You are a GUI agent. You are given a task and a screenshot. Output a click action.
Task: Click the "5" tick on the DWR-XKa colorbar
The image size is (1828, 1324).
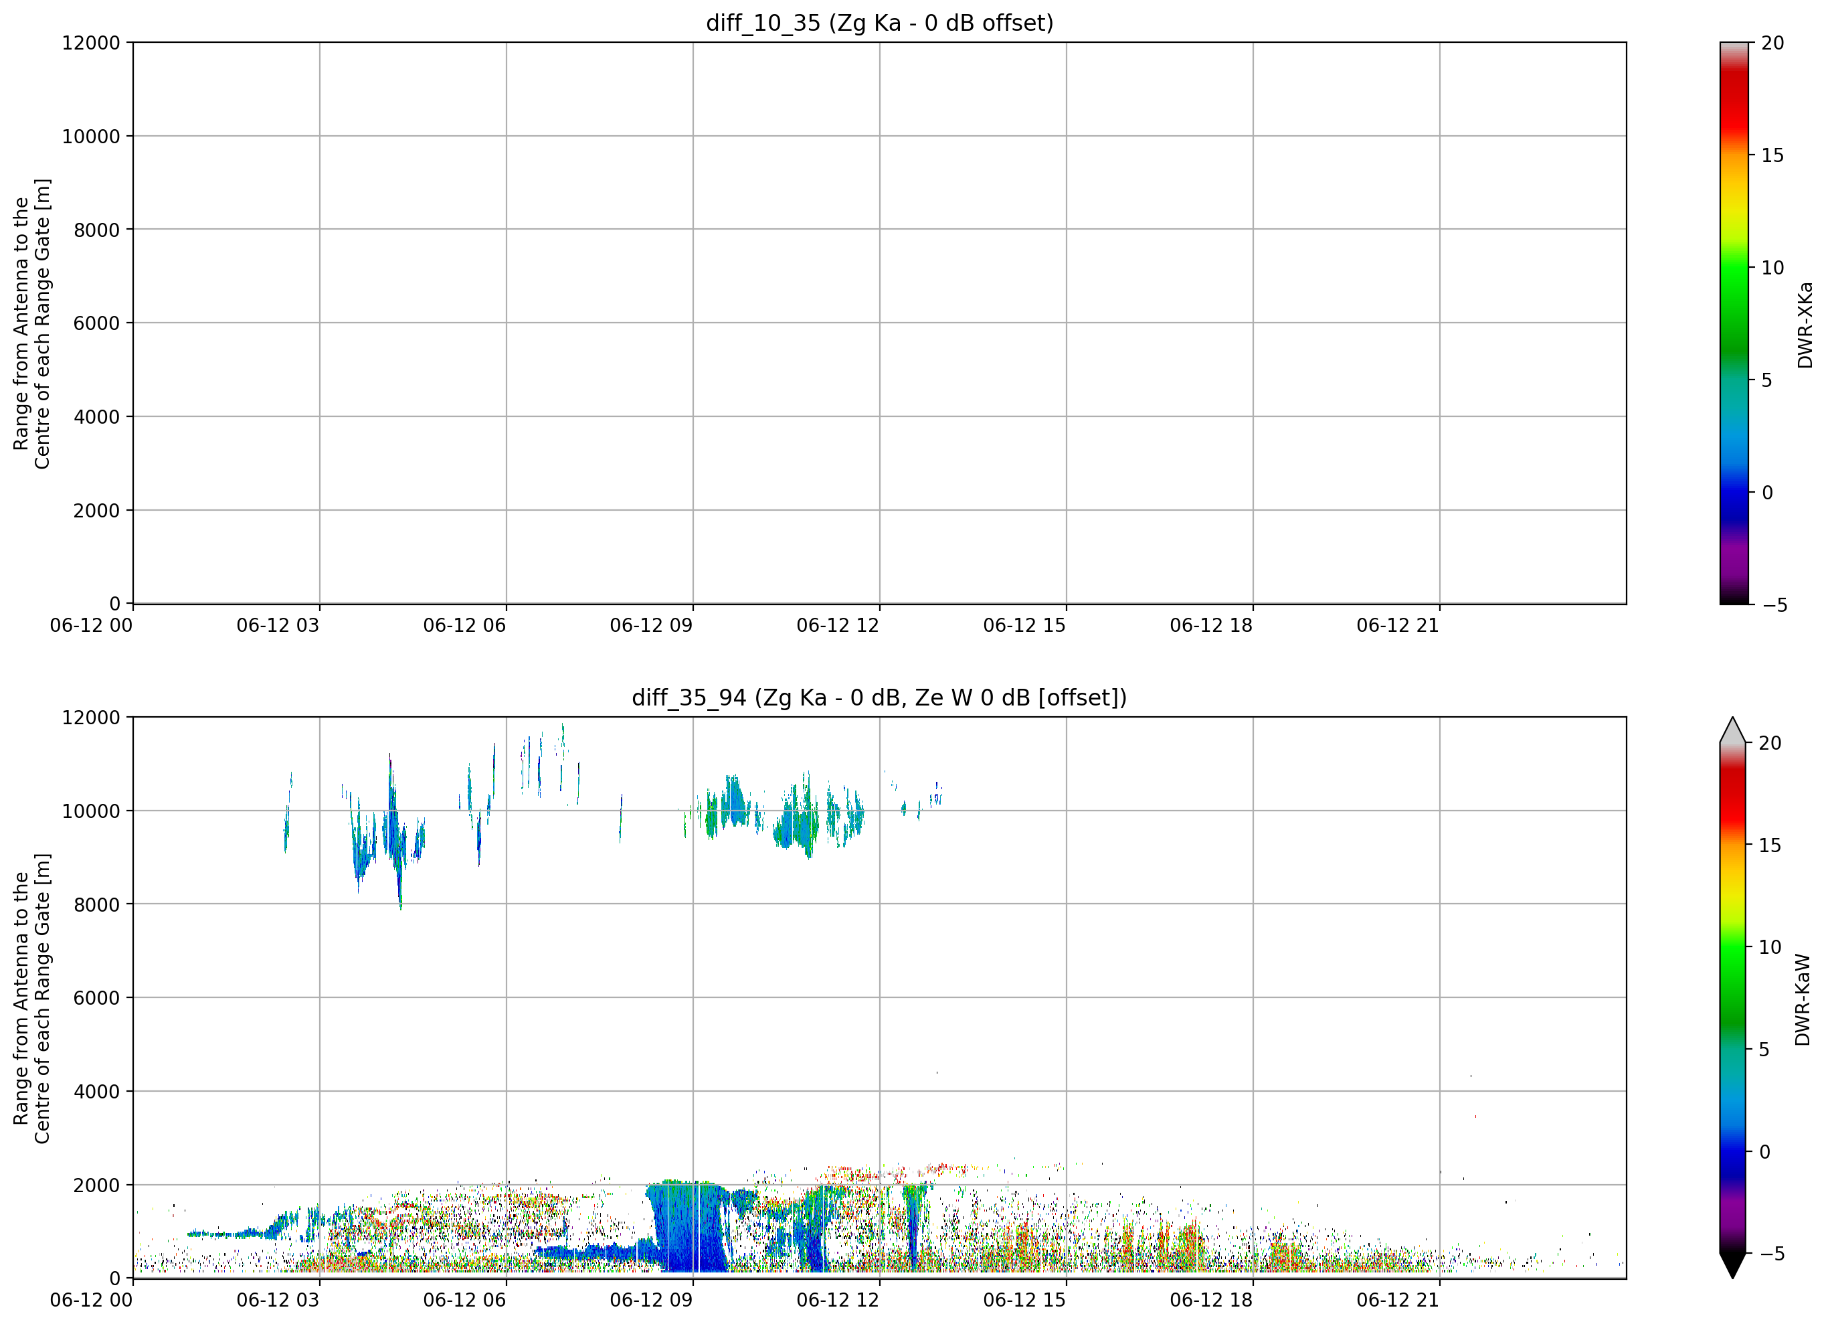point(1766,380)
